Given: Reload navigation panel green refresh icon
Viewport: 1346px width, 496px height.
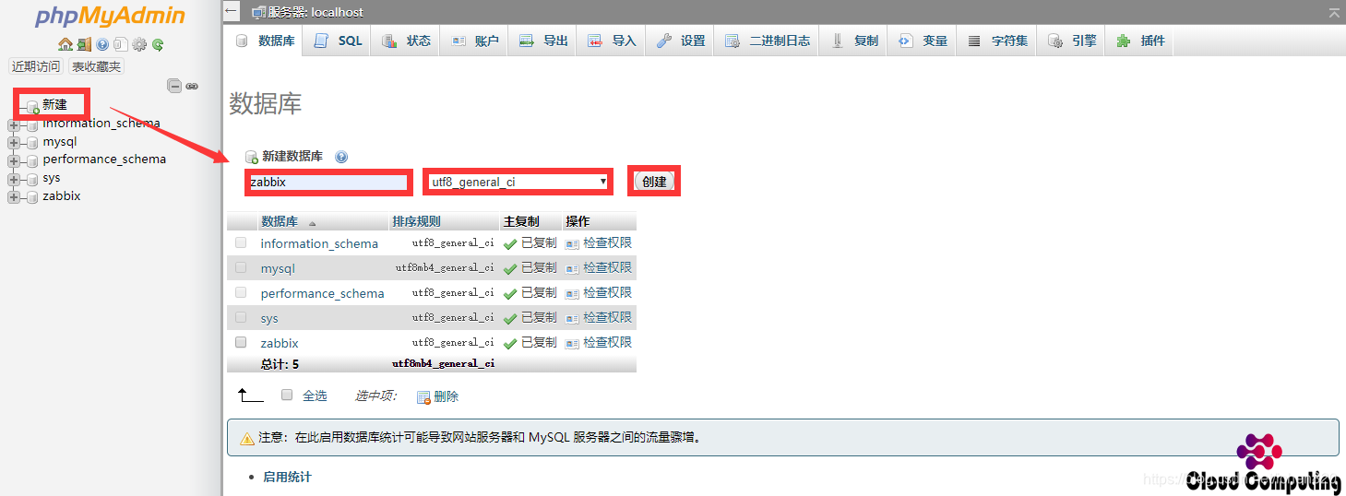Looking at the screenshot, I should 158,44.
